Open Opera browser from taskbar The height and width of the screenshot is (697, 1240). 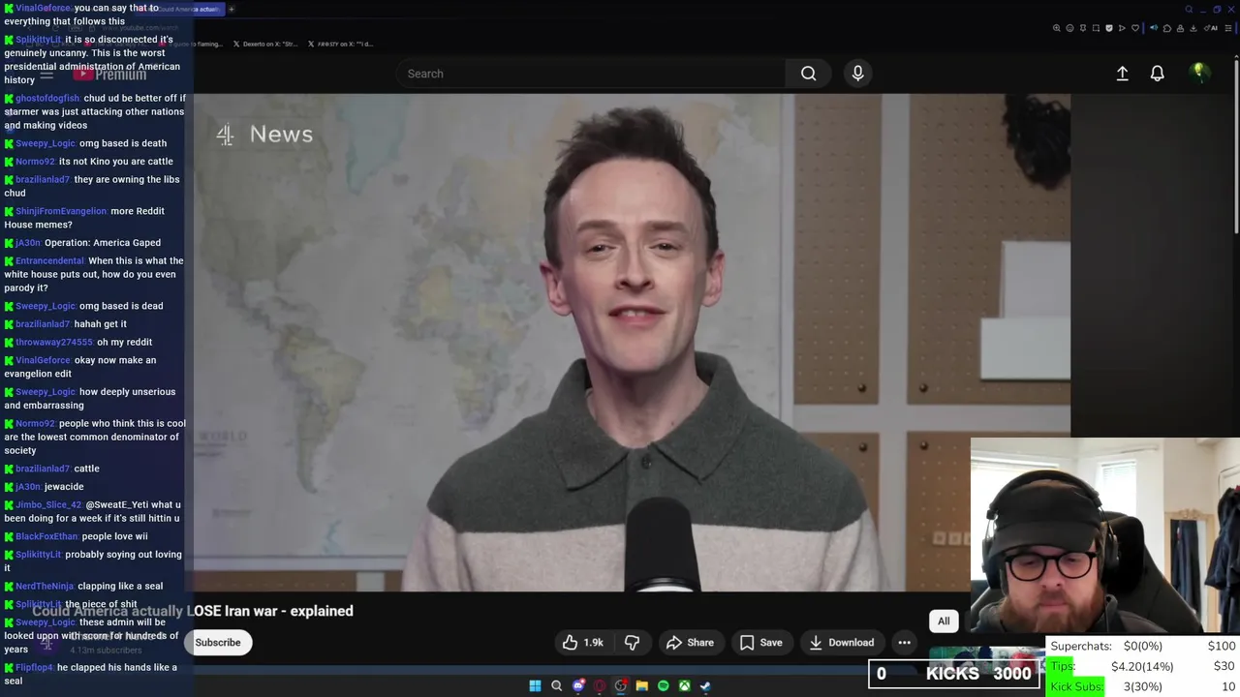click(600, 686)
